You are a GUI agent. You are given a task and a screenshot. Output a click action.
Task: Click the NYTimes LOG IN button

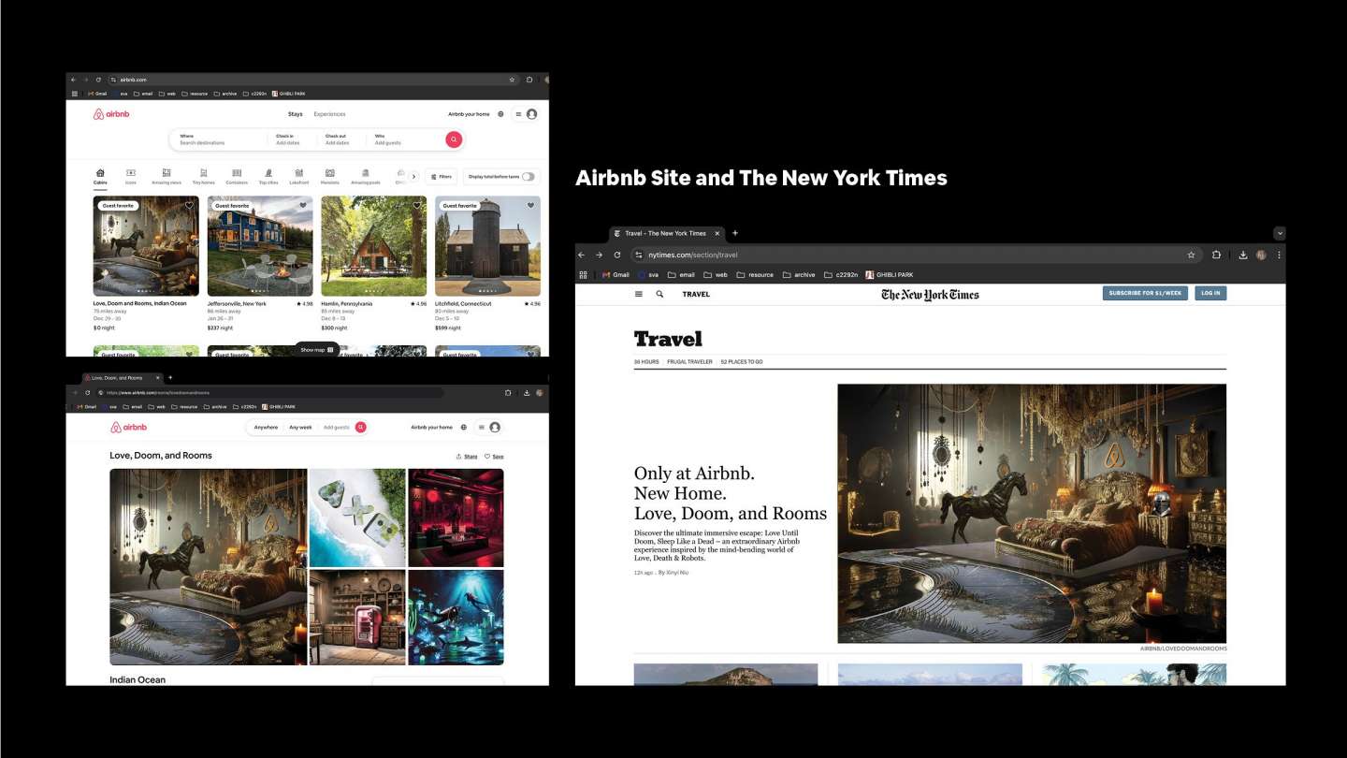[x=1210, y=293]
